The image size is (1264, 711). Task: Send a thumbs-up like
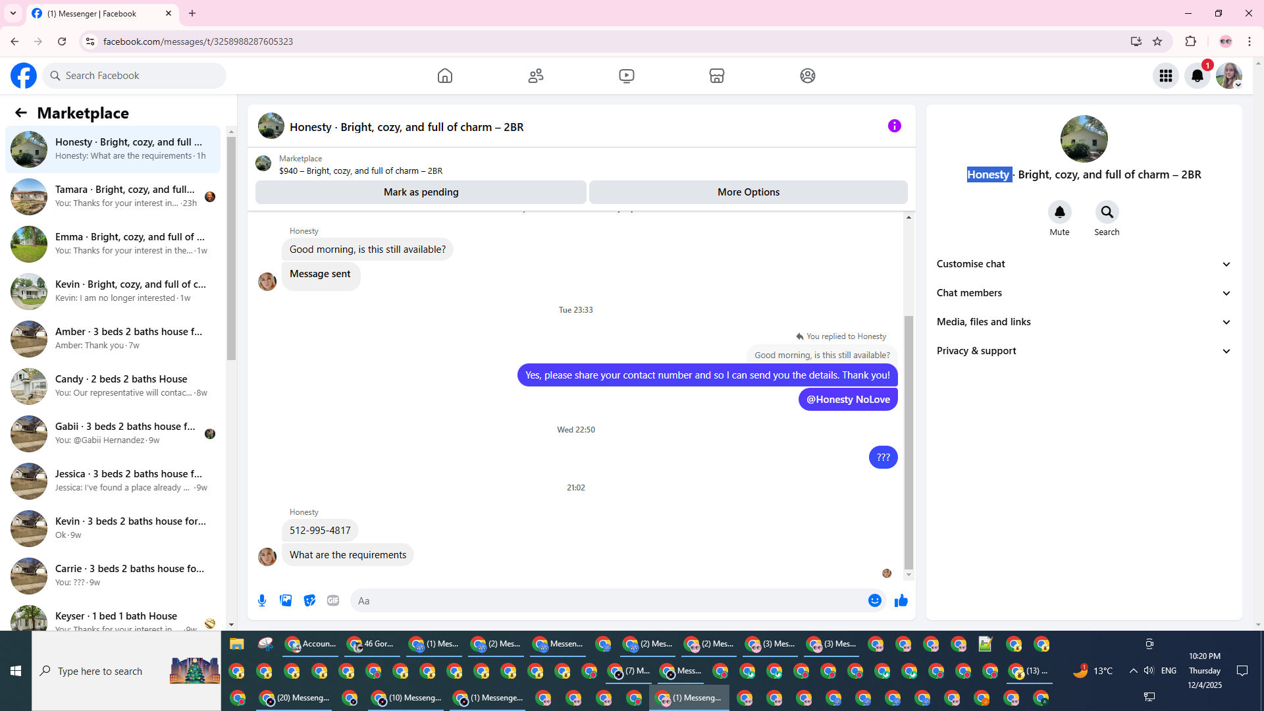pyautogui.click(x=901, y=600)
